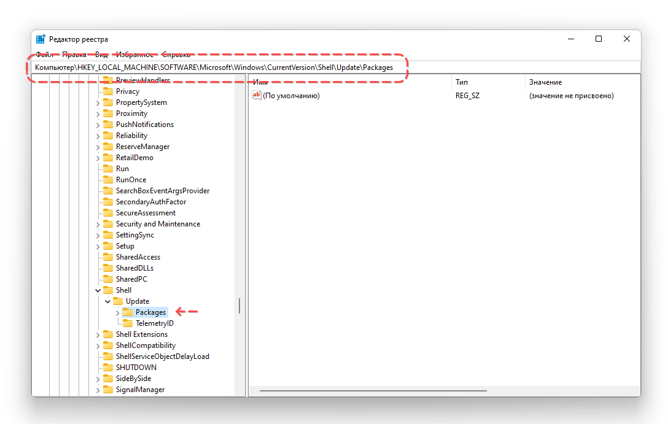Expand the SettingSync key
668x424 pixels.
pyautogui.click(x=98, y=236)
